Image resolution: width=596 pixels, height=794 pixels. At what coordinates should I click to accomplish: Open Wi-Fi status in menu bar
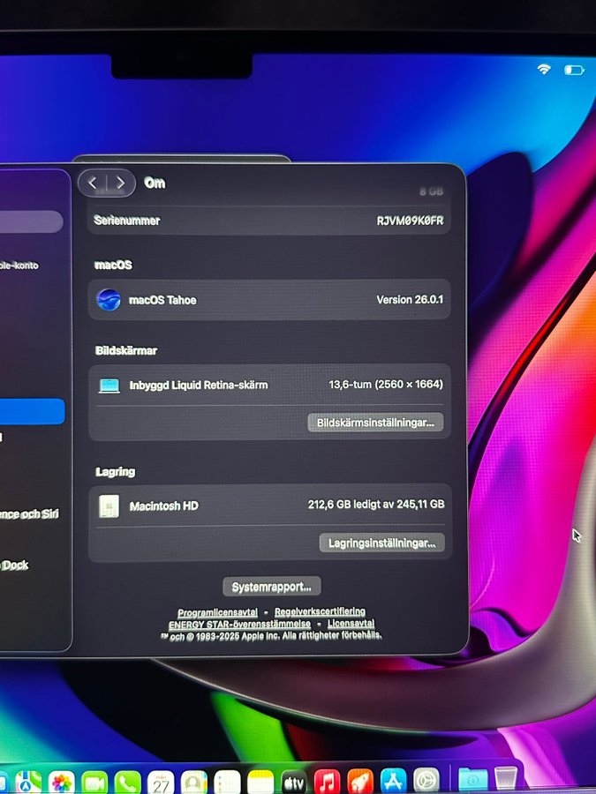(x=544, y=69)
